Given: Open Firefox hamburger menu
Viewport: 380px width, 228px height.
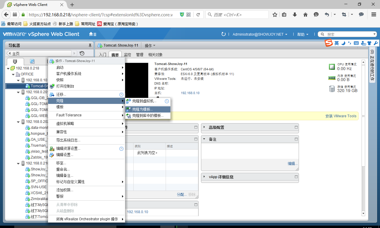Looking at the screenshot, I should [374, 15].
